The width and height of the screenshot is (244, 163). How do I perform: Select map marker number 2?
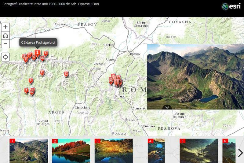[27, 91]
